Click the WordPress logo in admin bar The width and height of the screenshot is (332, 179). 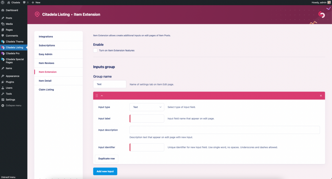[3, 2]
